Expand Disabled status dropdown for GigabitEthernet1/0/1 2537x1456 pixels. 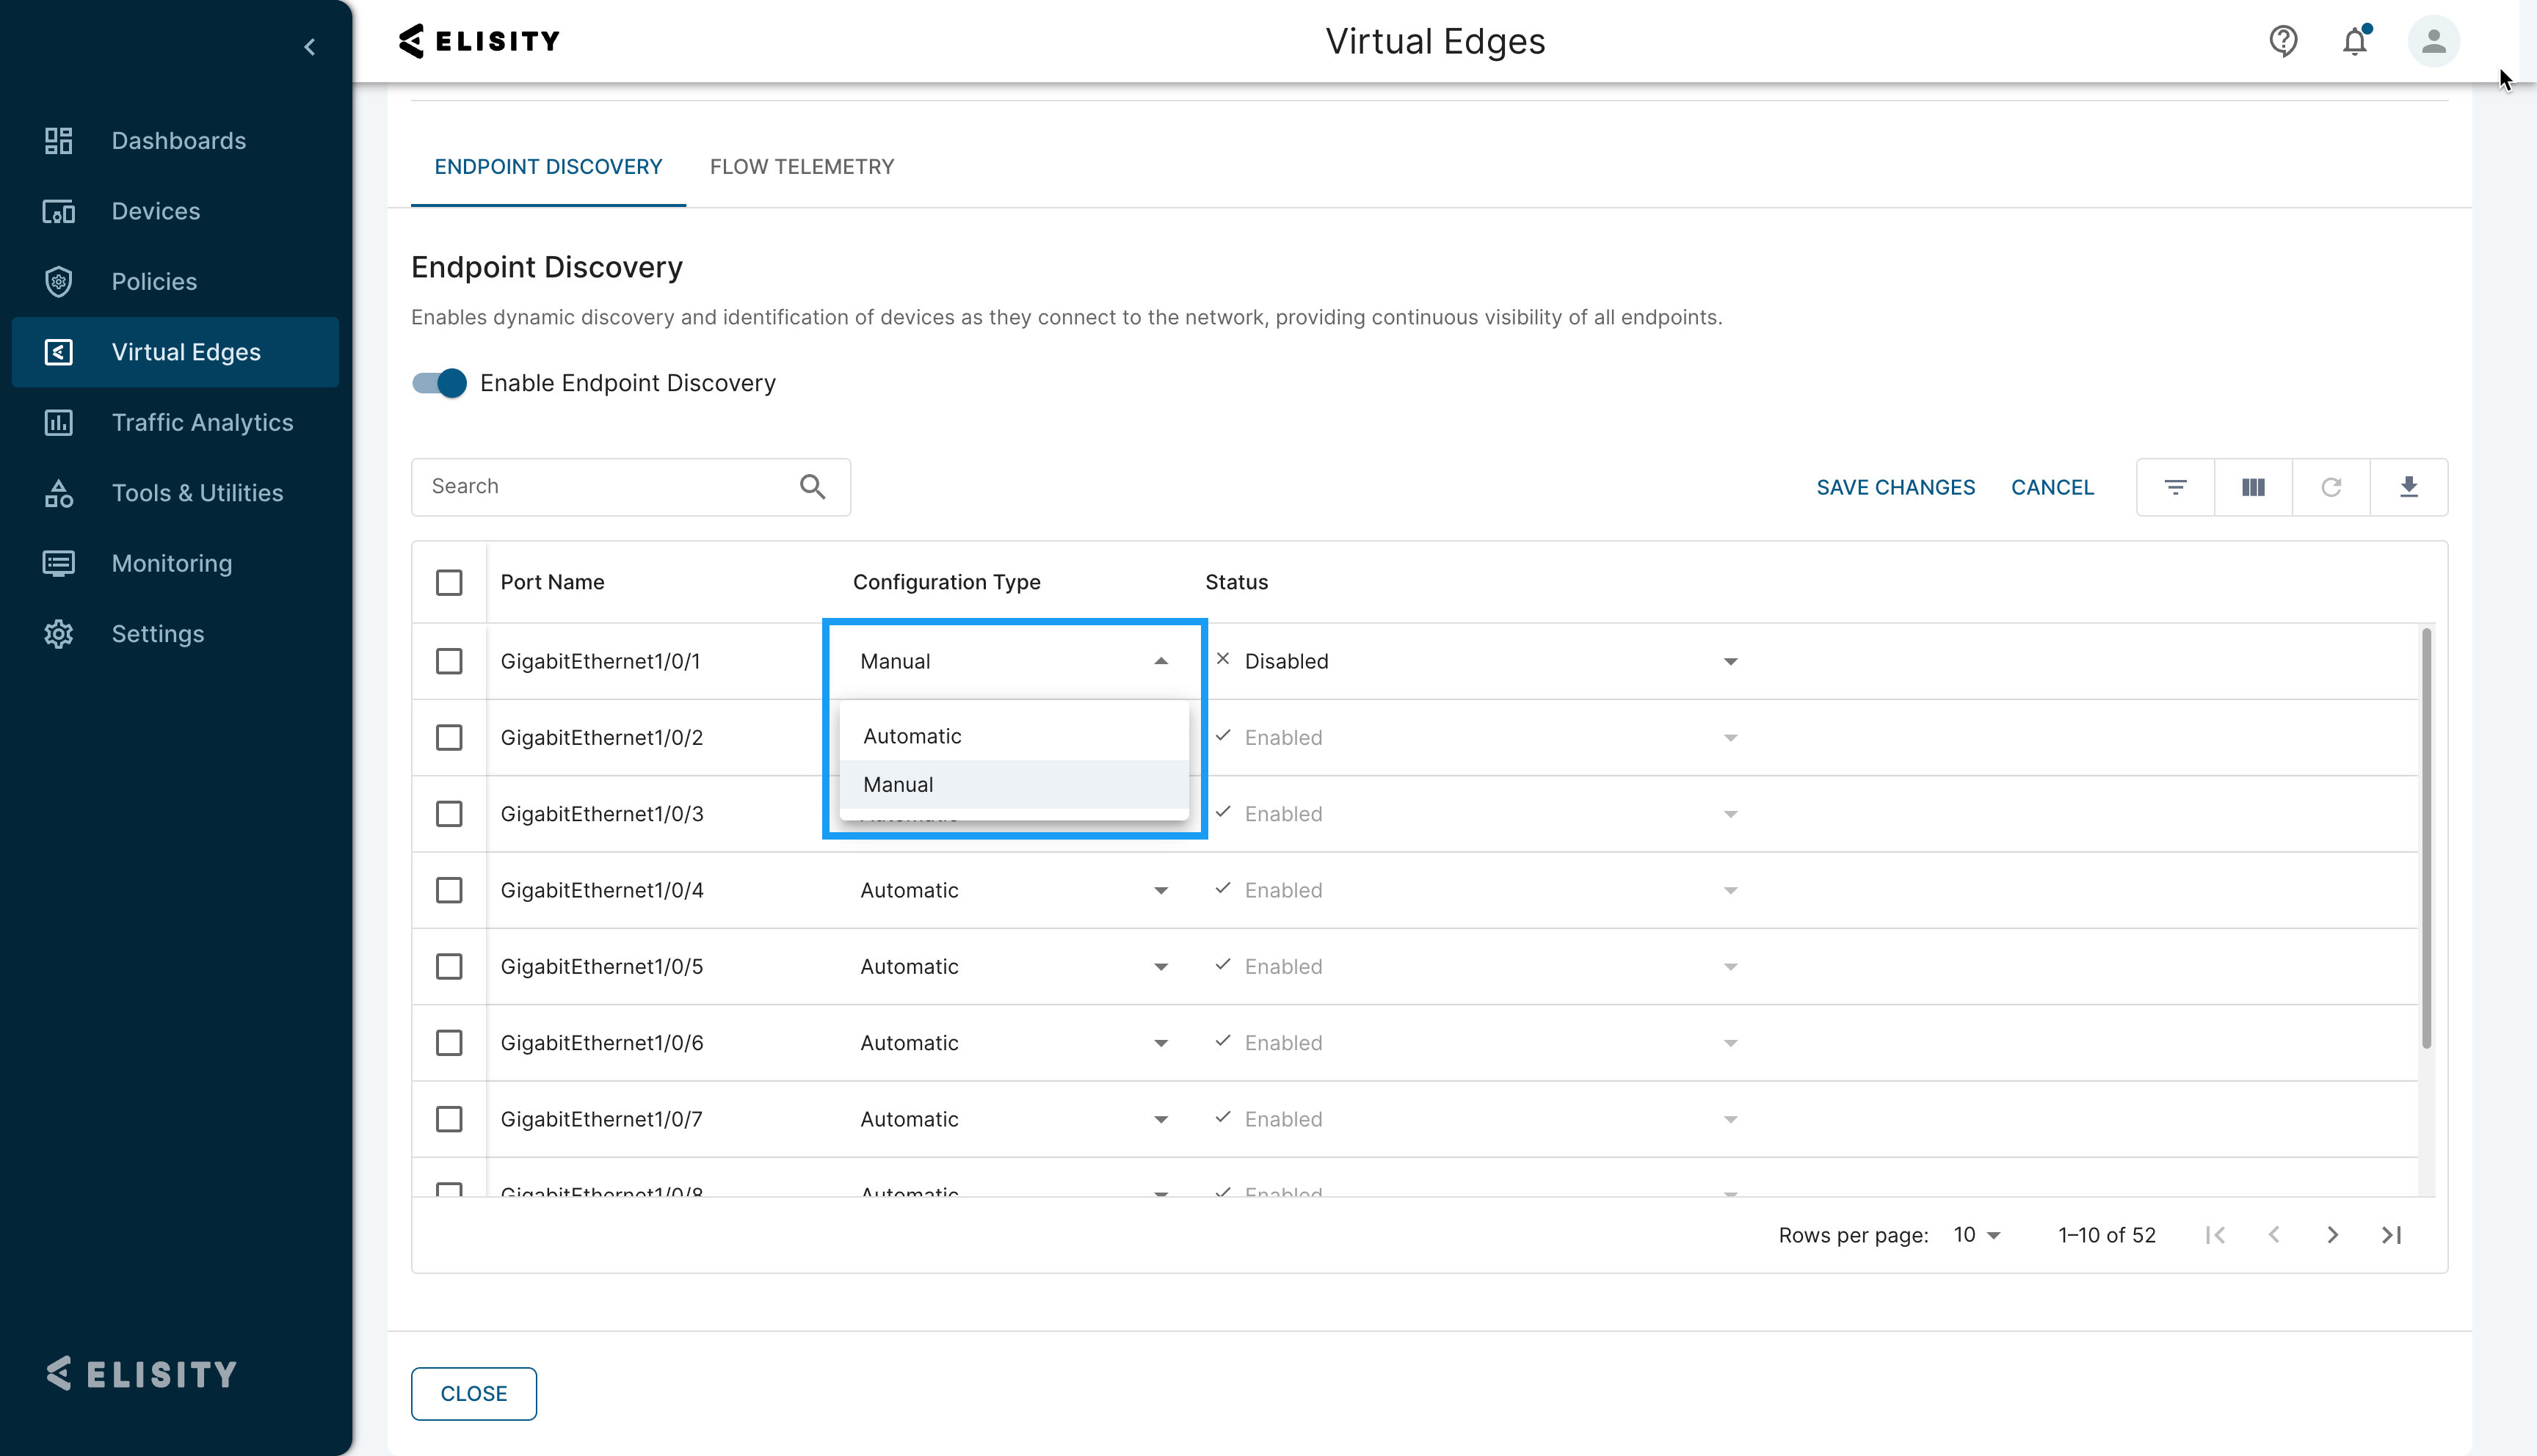(1730, 661)
